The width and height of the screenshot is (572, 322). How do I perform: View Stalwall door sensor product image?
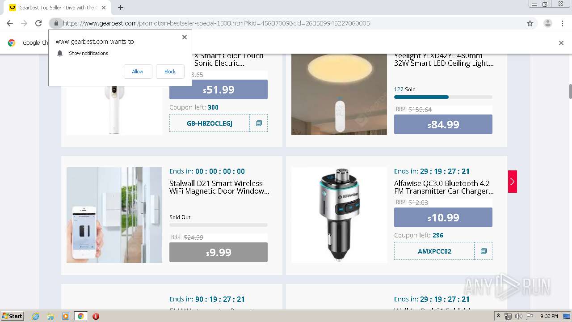[x=114, y=215]
